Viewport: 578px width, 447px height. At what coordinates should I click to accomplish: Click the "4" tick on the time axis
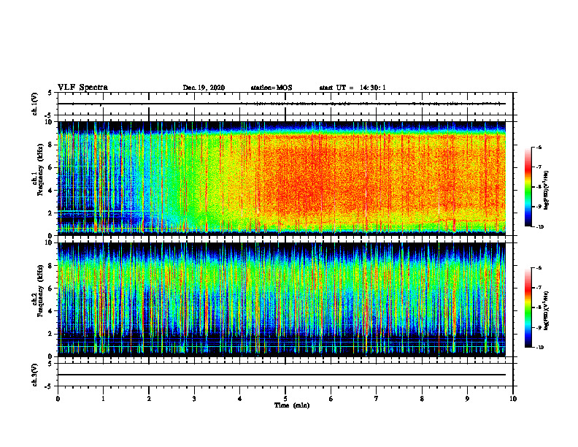(240, 399)
